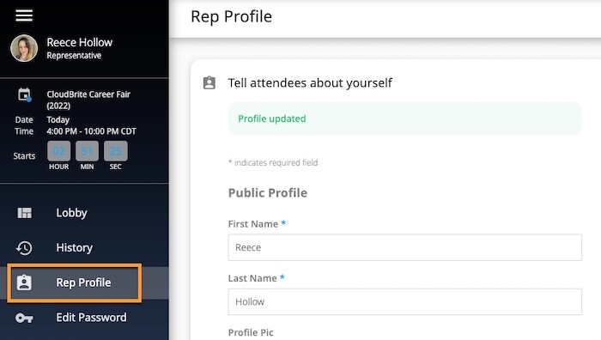Click the History clock icon
Image resolution: width=601 pixels, height=340 pixels.
[x=24, y=248]
